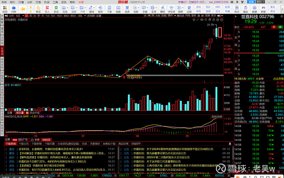Viewport: 284px width, 178px height.
Task: Switch to the 个股公告 tab
Action: coord(24,144)
